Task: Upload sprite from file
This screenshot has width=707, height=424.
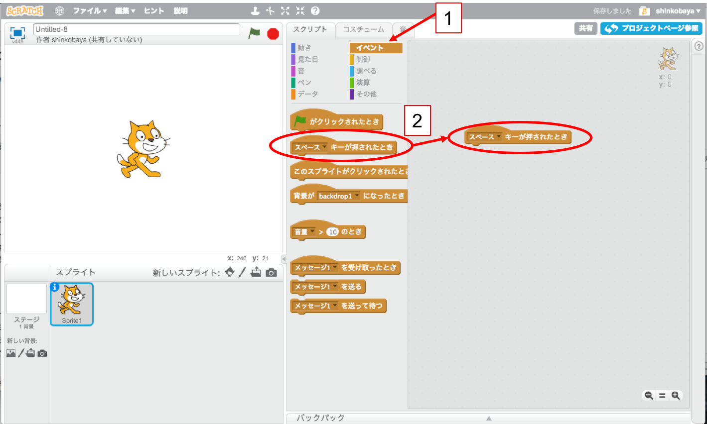Action: click(256, 272)
